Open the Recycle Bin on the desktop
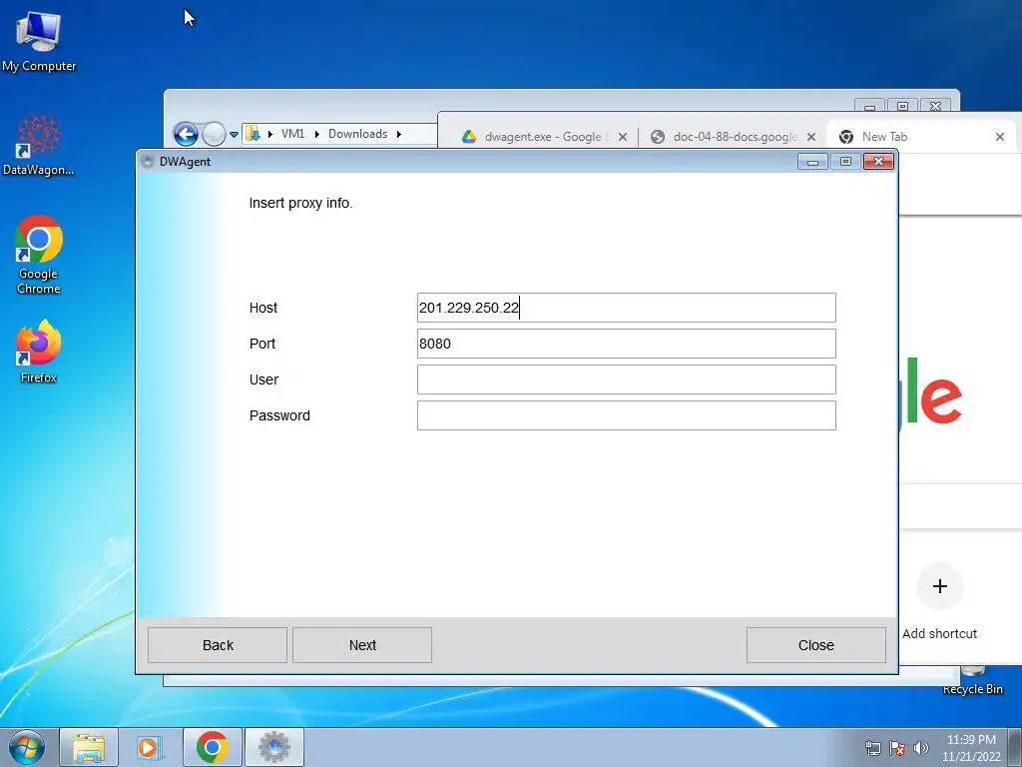 click(x=972, y=681)
